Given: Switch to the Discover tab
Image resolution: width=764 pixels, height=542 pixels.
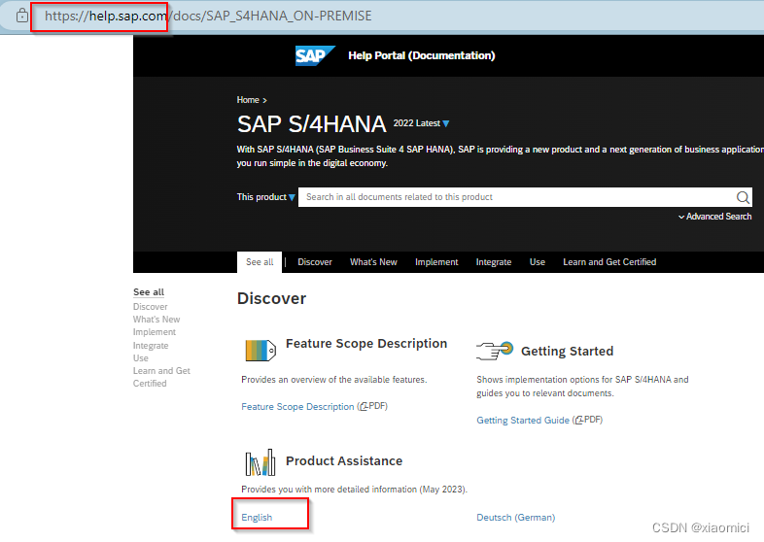Looking at the screenshot, I should pyautogui.click(x=315, y=262).
